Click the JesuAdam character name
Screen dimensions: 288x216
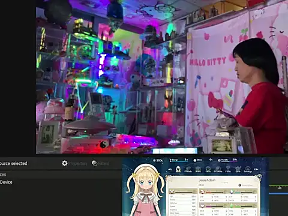pyautogui.click(x=207, y=180)
